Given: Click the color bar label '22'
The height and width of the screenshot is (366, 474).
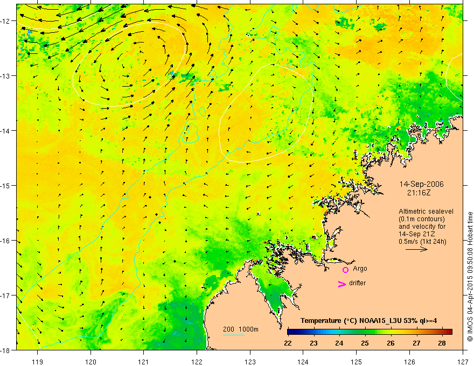Looking at the screenshot, I should (288, 343).
